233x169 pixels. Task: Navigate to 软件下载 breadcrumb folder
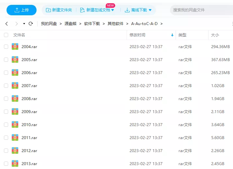92,24
